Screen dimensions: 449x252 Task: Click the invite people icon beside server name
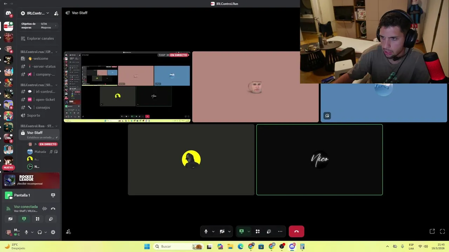(56, 13)
